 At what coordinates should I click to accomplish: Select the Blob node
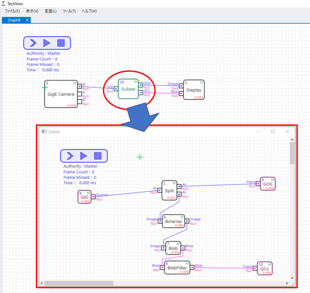pyautogui.click(x=173, y=248)
